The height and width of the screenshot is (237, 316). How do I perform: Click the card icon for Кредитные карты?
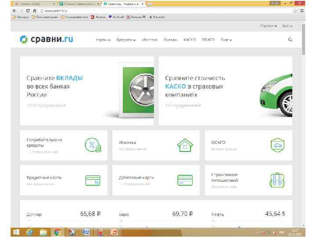click(93, 180)
